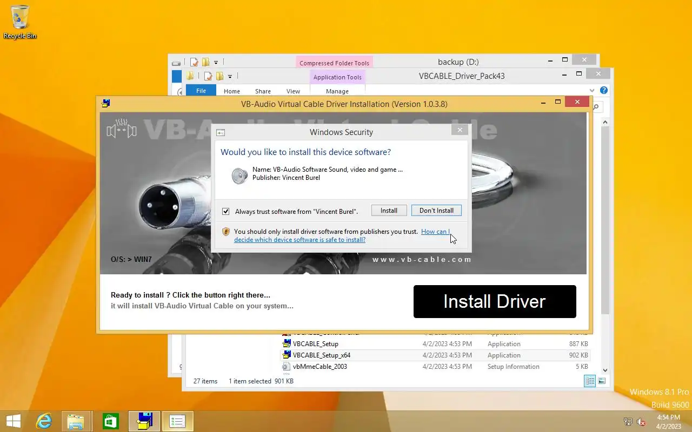Open Explorer help via the question mark icon
Image resolution: width=692 pixels, height=432 pixels.
tap(604, 91)
